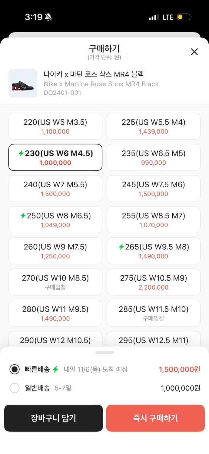The width and height of the screenshot is (209, 454).
Task: Tap the lightning icon on size 250
Action: pyautogui.click(x=23, y=216)
